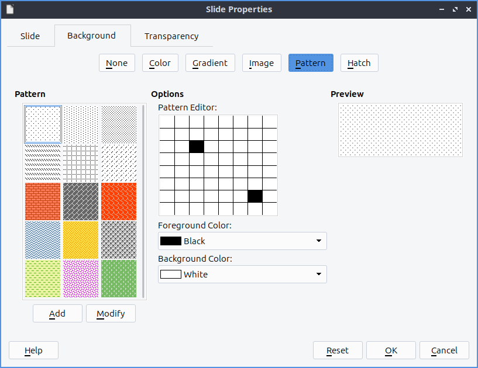Toggle the upper black pixel in Pattern Editor
The height and width of the screenshot is (368, 478).
(x=196, y=147)
